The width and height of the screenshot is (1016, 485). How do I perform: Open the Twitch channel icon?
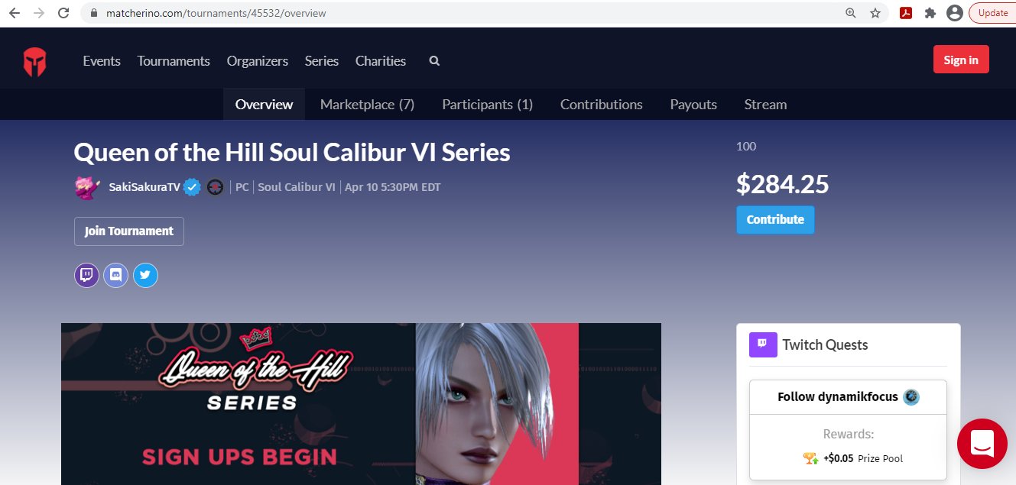[86, 275]
